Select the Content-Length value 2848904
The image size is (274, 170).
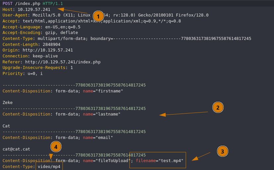coord(51,44)
